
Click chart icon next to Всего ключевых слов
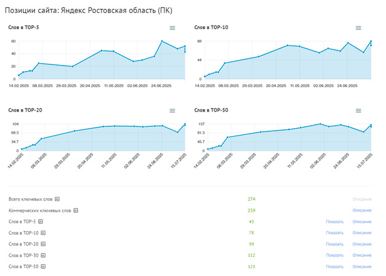[57, 199]
